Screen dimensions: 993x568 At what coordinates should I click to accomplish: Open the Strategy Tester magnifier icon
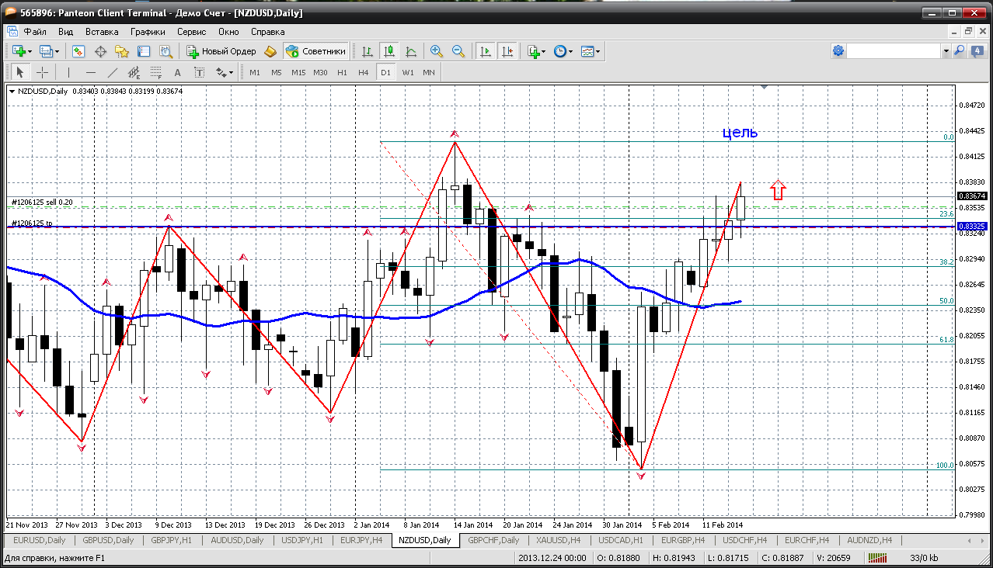pyautogui.click(x=165, y=51)
